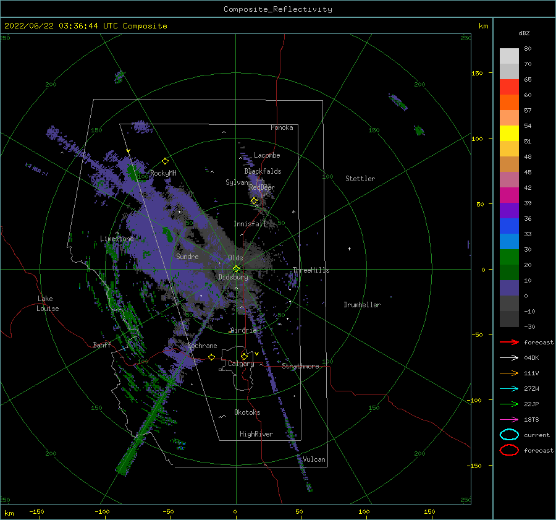The image size is (556, 520).
Task: Click the Banff label on map
Action: (x=102, y=344)
